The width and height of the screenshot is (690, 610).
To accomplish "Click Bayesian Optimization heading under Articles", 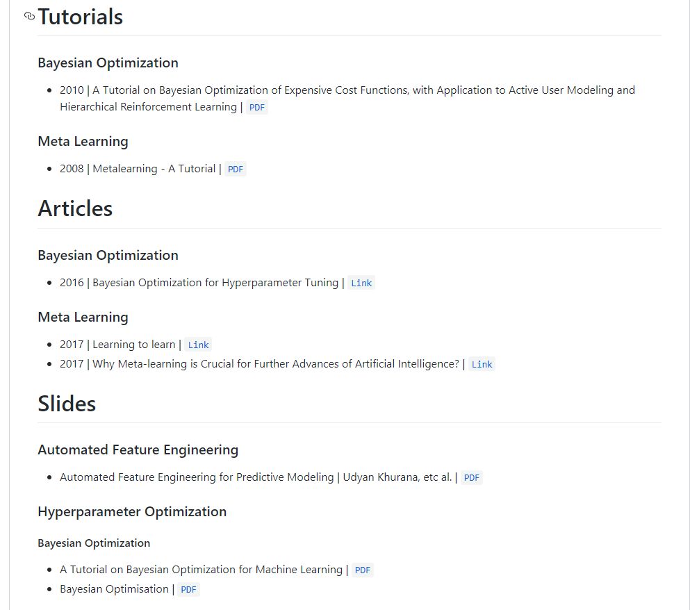I will point(108,255).
